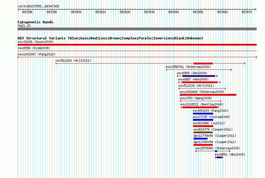
Task: Open the esv34148 (Gusev2009) label
Action: click(x=36, y=42)
